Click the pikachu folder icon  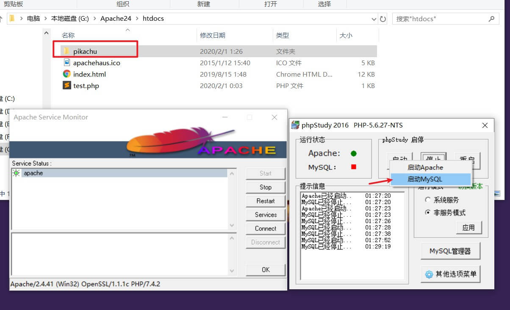[x=66, y=51]
